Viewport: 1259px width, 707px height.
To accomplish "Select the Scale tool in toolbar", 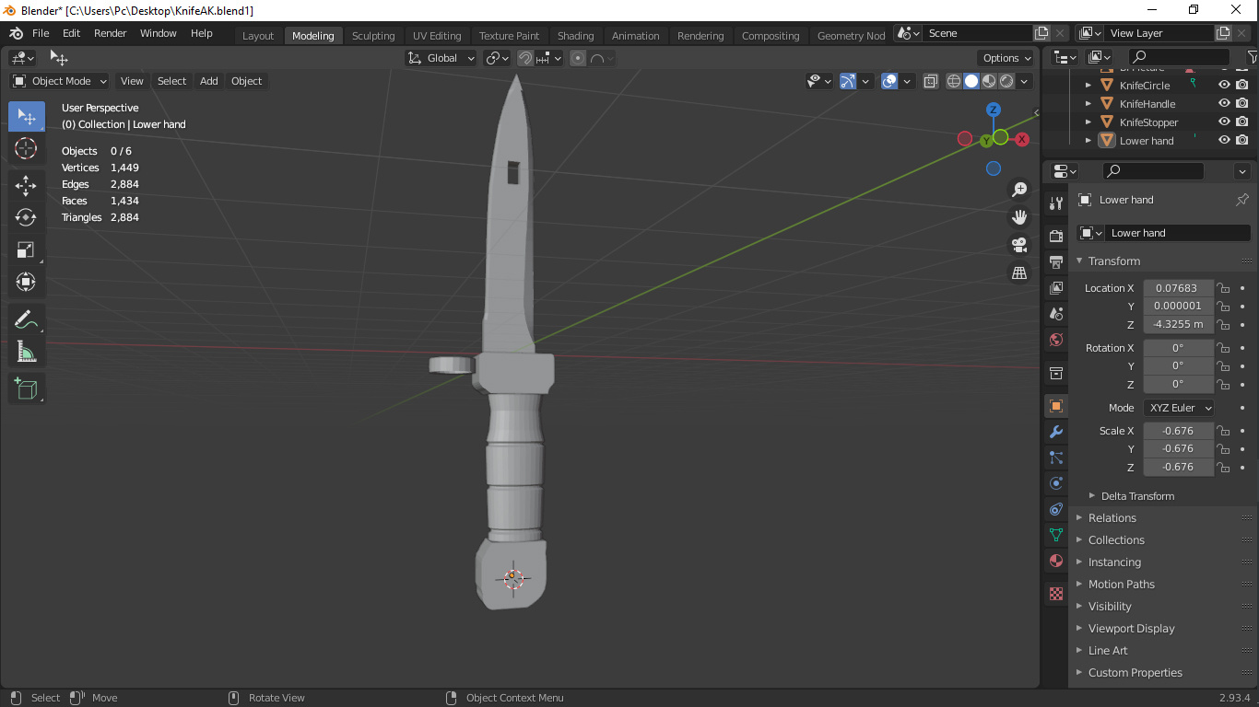I will 26,249.
